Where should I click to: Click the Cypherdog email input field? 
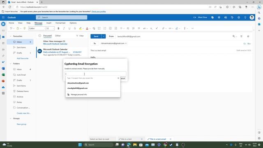(95, 74)
